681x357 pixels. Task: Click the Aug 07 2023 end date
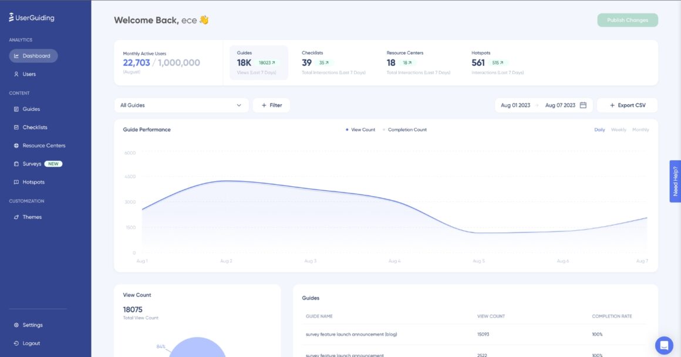[x=560, y=105]
